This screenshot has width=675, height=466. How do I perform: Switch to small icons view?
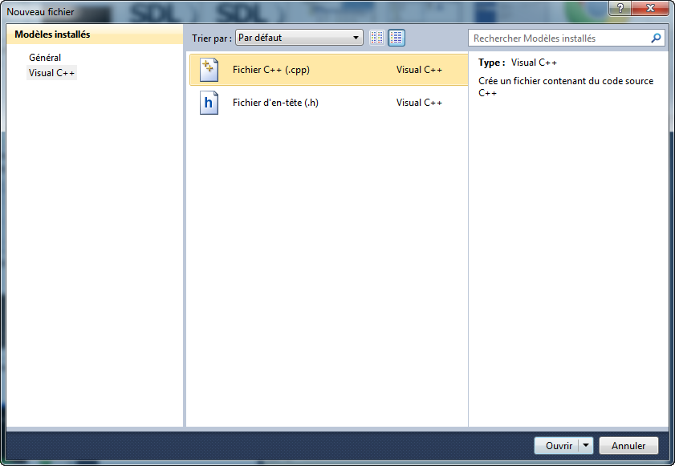(x=377, y=38)
